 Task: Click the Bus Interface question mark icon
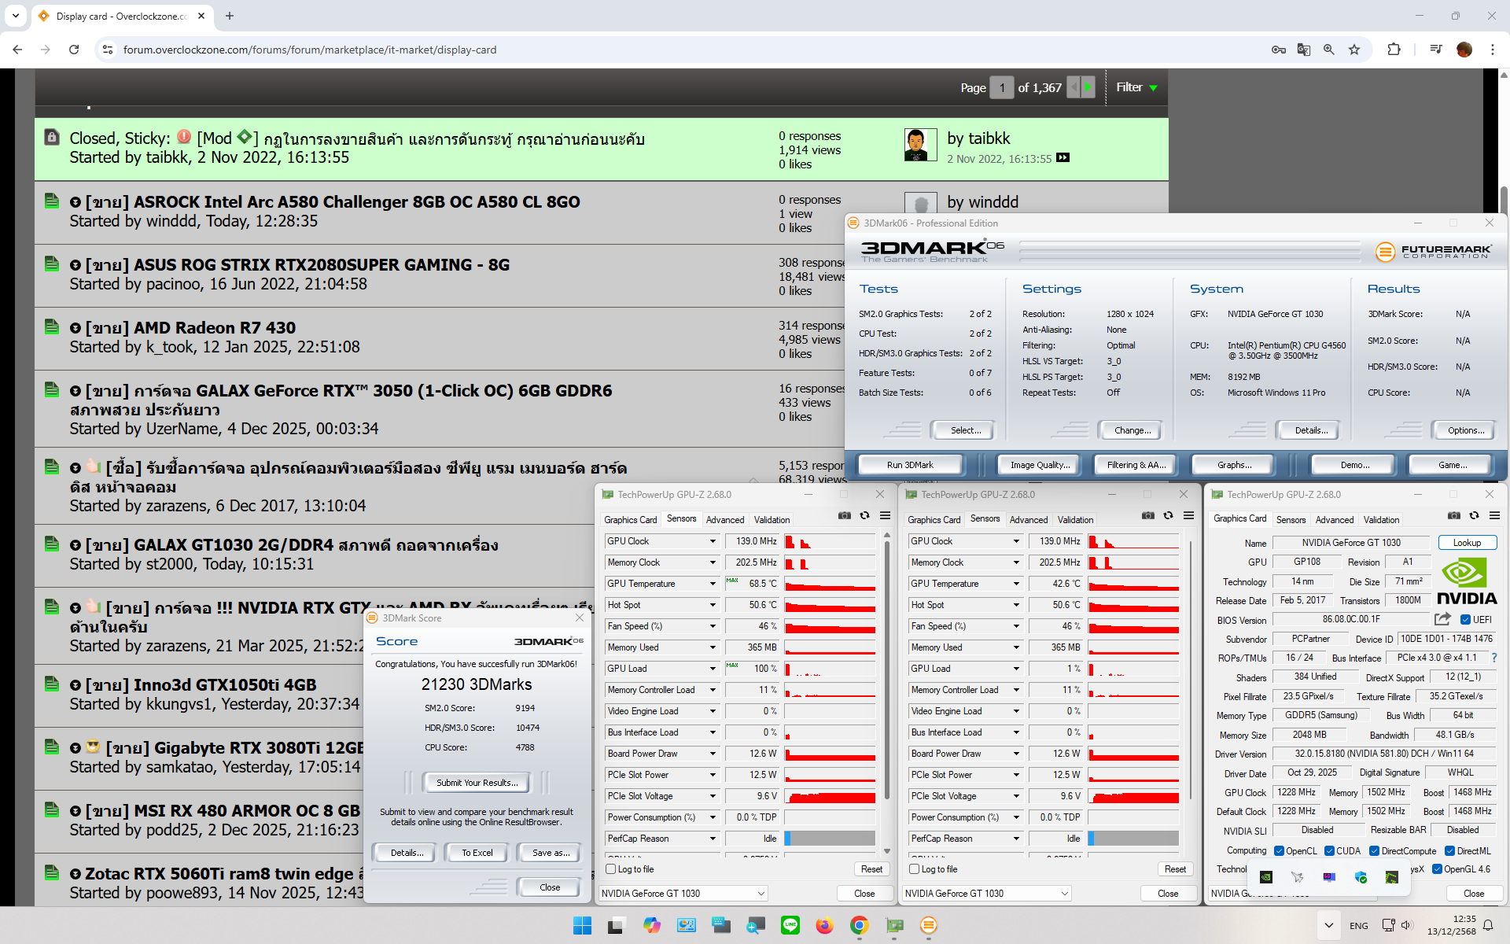point(1493,658)
